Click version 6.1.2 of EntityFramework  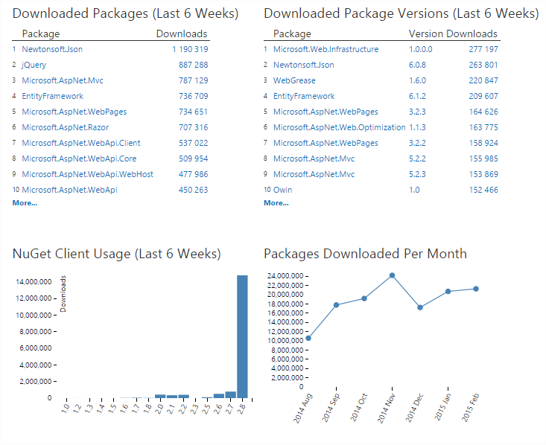pyautogui.click(x=417, y=96)
